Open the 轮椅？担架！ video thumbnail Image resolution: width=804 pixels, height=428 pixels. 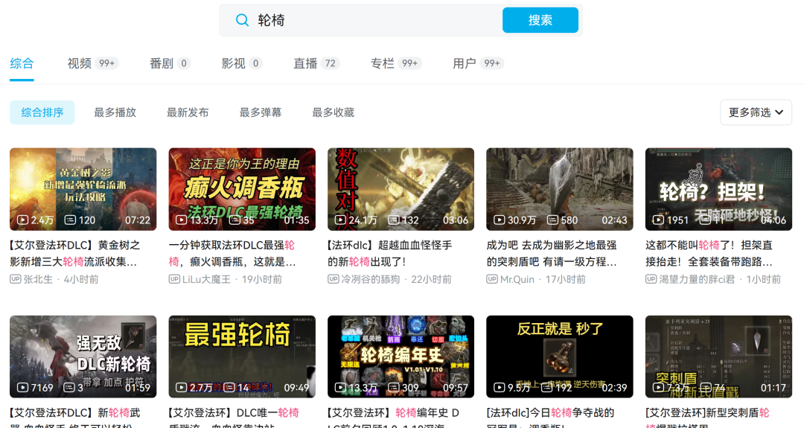coord(718,189)
